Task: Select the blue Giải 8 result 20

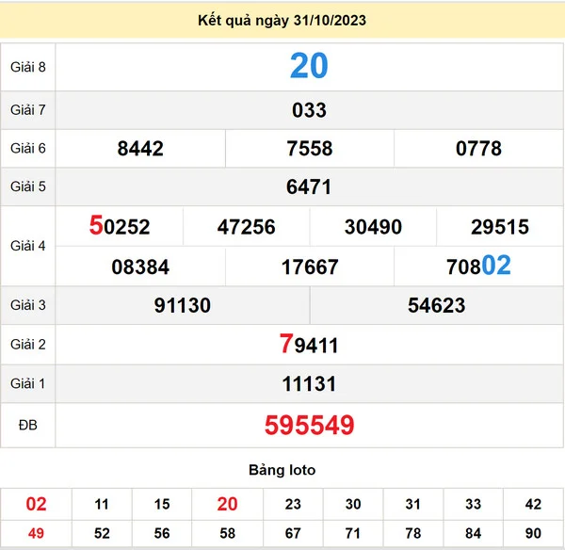Action: tap(309, 66)
